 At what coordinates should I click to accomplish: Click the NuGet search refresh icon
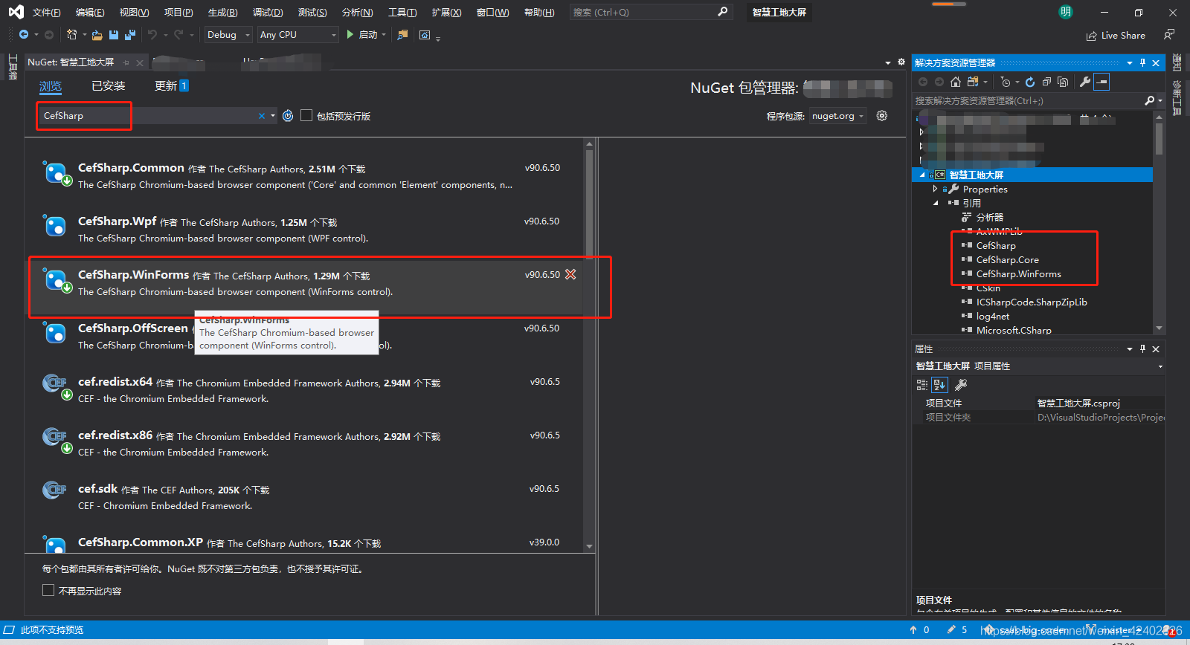pos(288,116)
